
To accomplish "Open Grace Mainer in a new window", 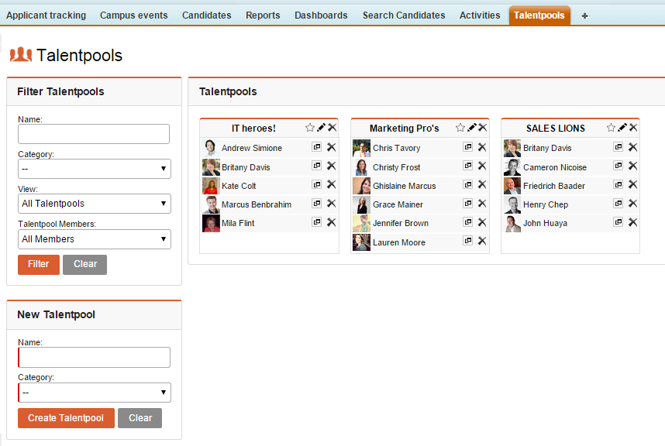I will click(x=468, y=204).
